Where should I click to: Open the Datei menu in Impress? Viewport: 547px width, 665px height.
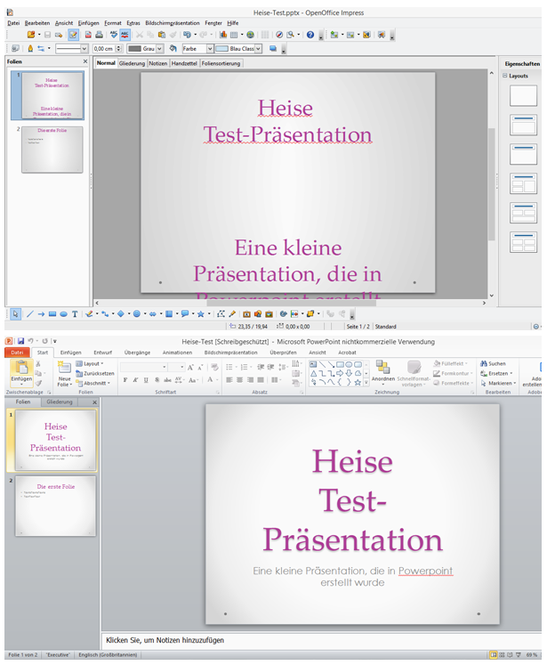tap(13, 23)
